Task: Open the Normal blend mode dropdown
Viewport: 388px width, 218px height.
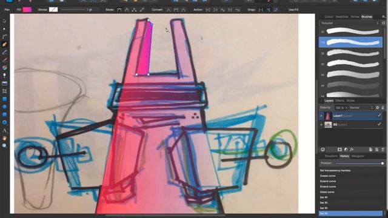Action: pos(361,108)
